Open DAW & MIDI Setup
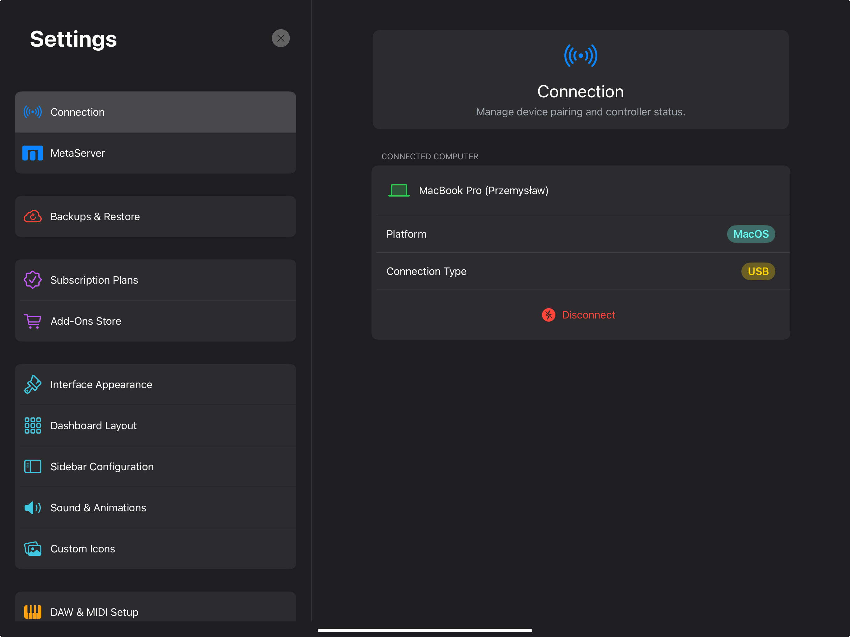This screenshot has width=850, height=637. (155, 607)
